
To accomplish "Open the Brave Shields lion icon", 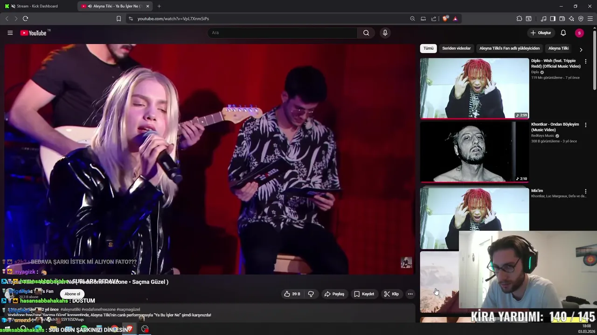I will (x=445, y=19).
